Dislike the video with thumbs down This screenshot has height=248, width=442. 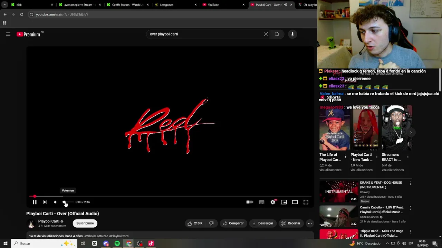[x=211, y=223]
